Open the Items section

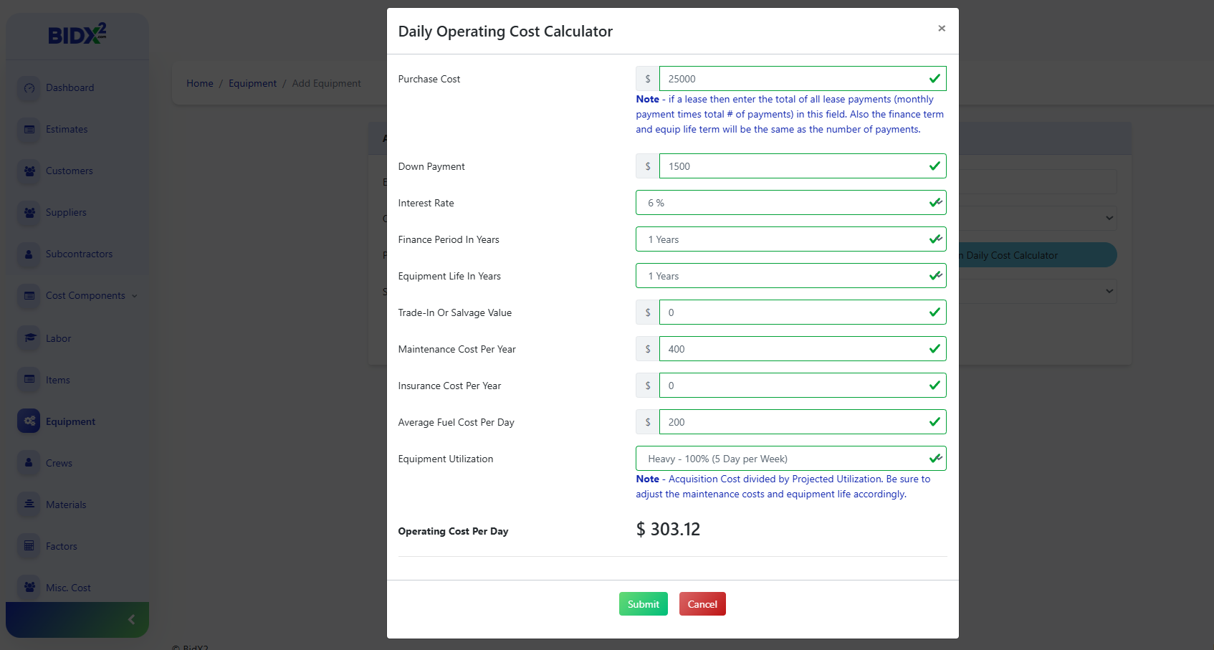pyautogui.click(x=57, y=379)
